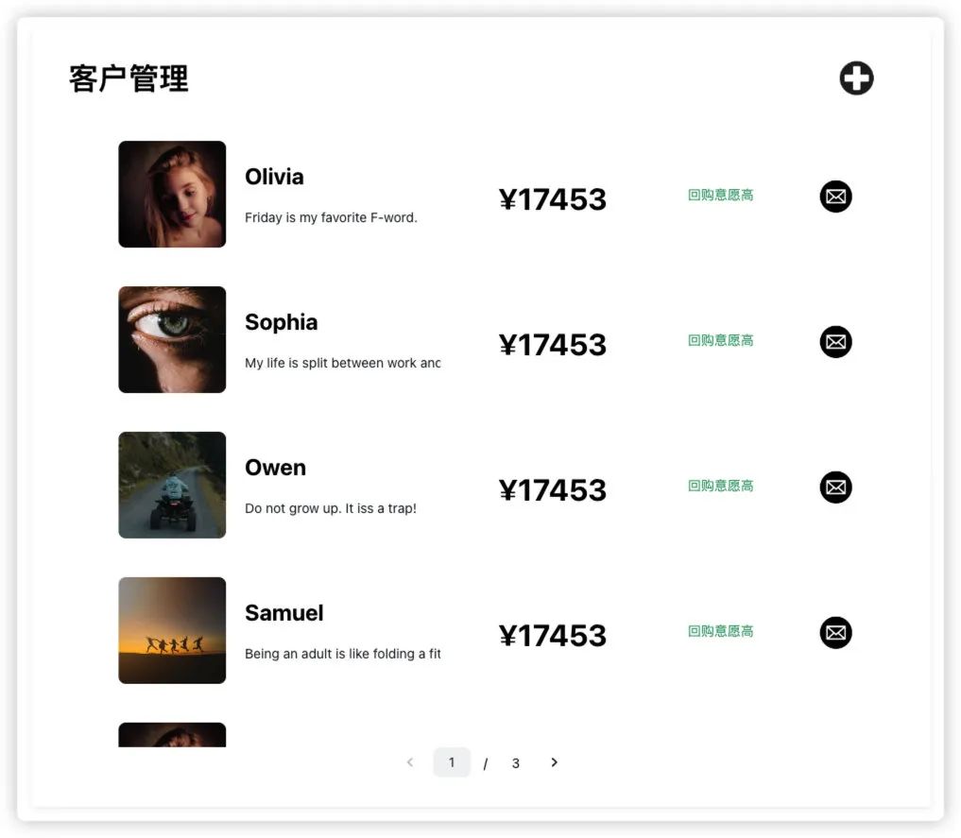Open the Sophia customer name link

coord(281,322)
